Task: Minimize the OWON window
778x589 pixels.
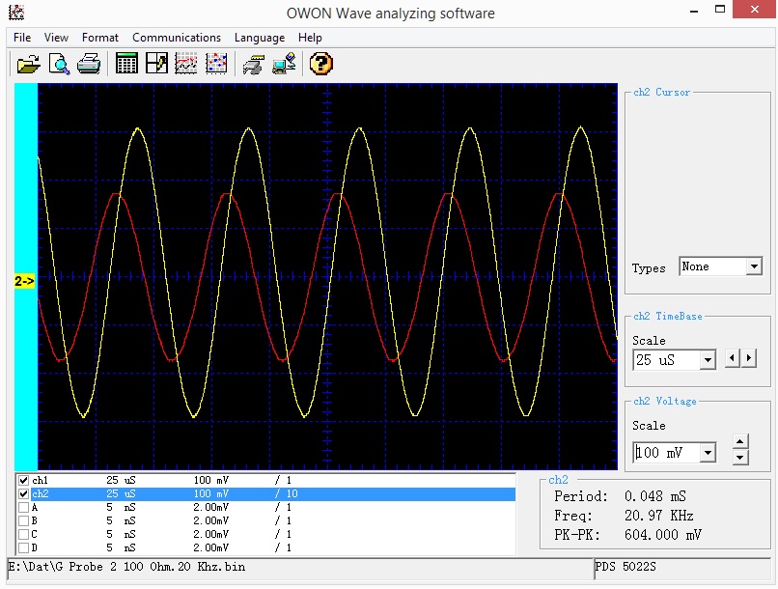Action: click(x=694, y=10)
